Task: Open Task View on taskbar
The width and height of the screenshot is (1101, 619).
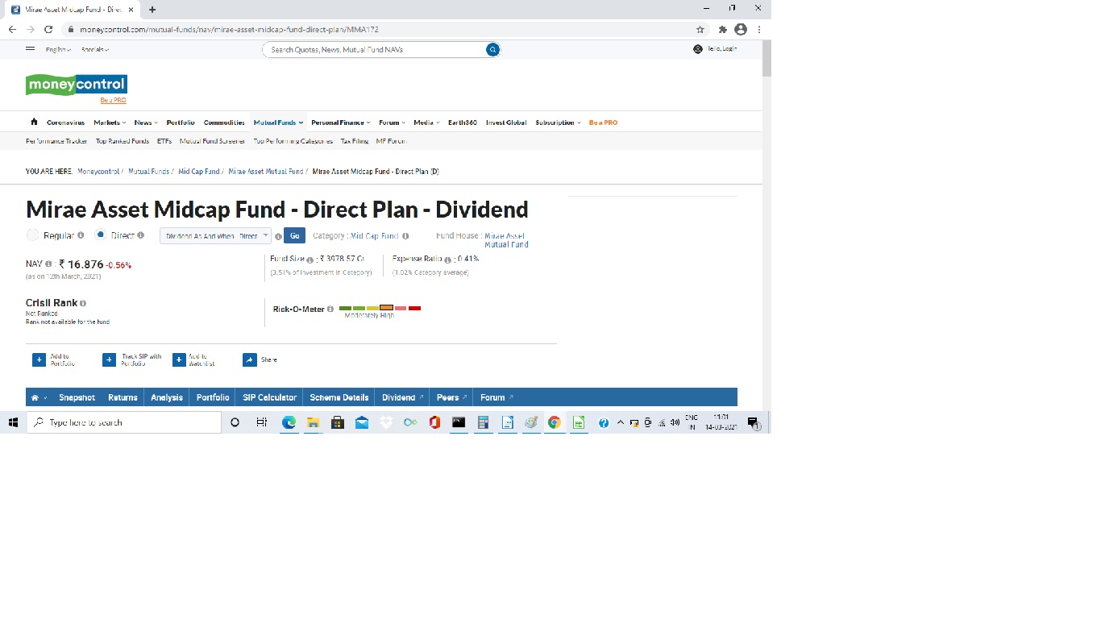Action: coord(262,422)
